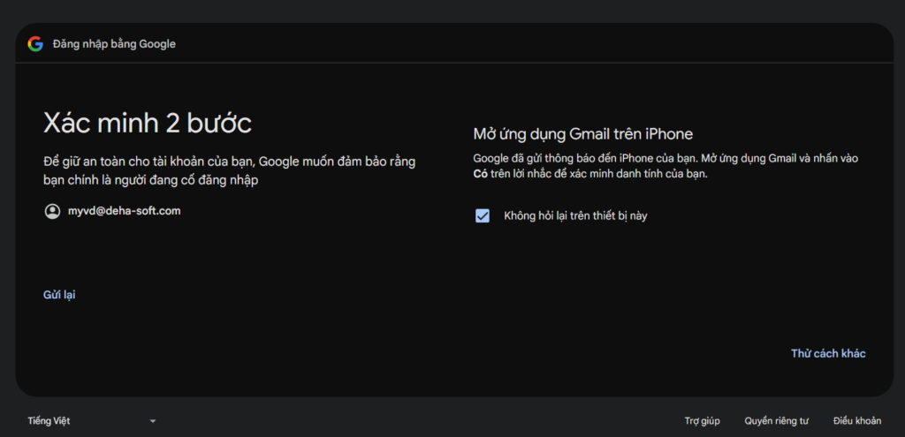905x437 pixels.
Task: Click the 'Xác minh 2 bước' heading
Action: point(148,123)
